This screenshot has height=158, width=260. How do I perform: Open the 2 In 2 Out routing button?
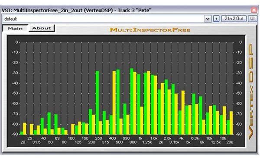coord(234,19)
